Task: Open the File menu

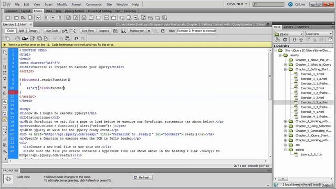Action: click(17, 4)
